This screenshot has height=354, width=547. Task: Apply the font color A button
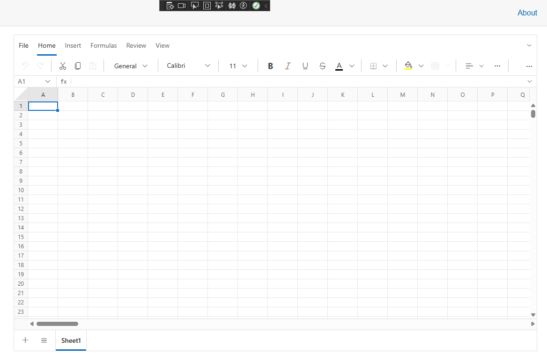click(x=339, y=66)
